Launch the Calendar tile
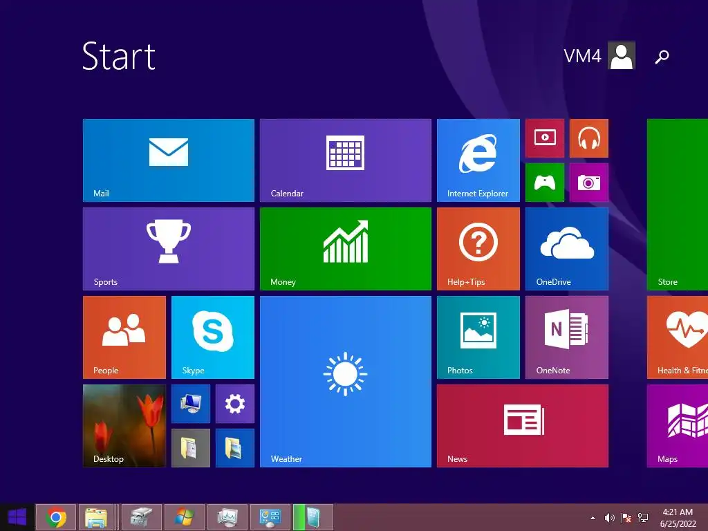Image resolution: width=708 pixels, height=531 pixels. click(x=346, y=160)
